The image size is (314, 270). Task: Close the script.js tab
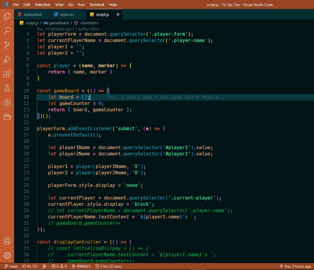coord(118,14)
